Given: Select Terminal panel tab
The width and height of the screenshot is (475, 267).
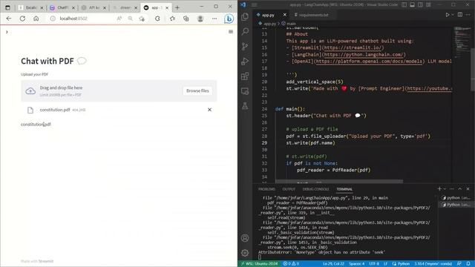Looking at the screenshot, I should 344,189.
